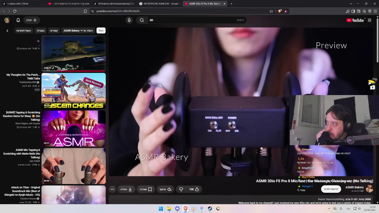Open the YouTube account avatar menu
This screenshot has width=379, height=213.
pos(7,20)
